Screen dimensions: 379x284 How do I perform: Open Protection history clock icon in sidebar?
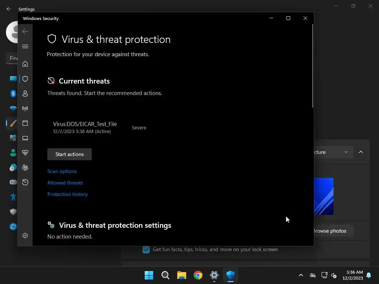pyautogui.click(x=25, y=182)
